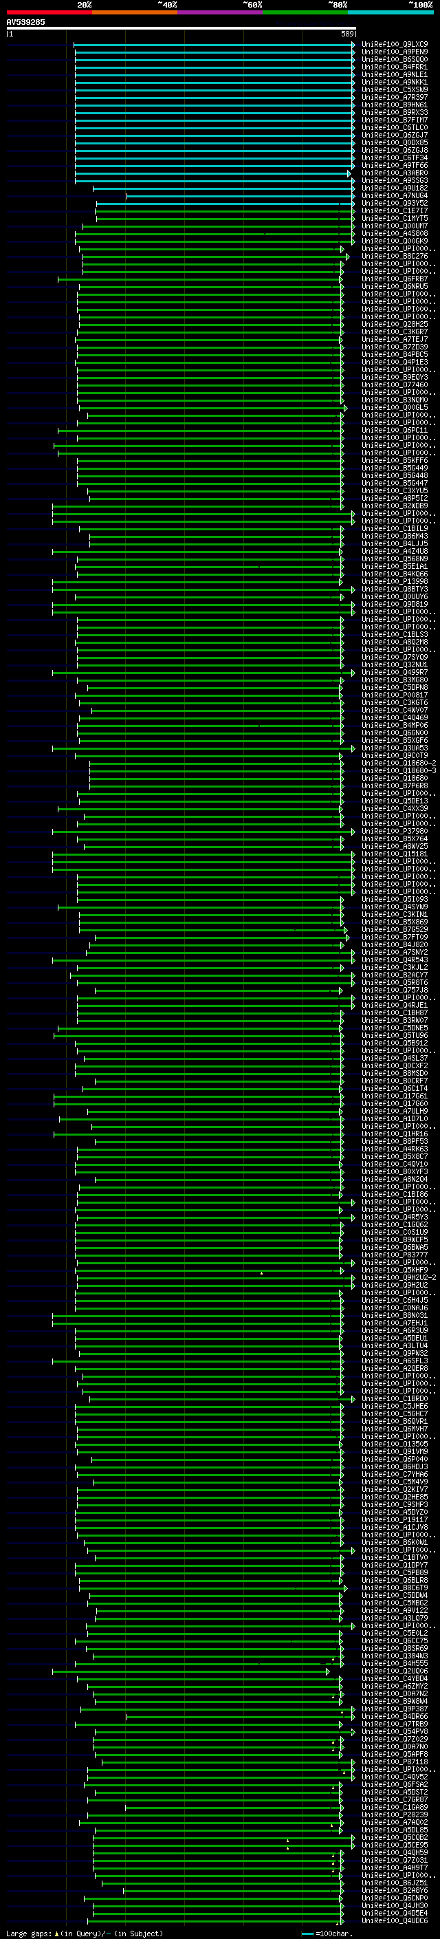Click hit label UniRef100_P13998
The image size is (440, 1939).
tap(395, 582)
